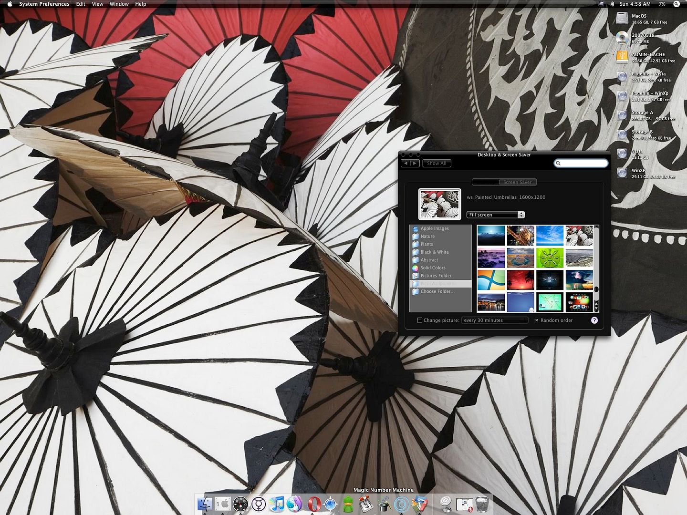Choose the red sunset palm wallpaper thumbnail
The width and height of the screenshot is (687, 515).
click(x=520, y=280)
